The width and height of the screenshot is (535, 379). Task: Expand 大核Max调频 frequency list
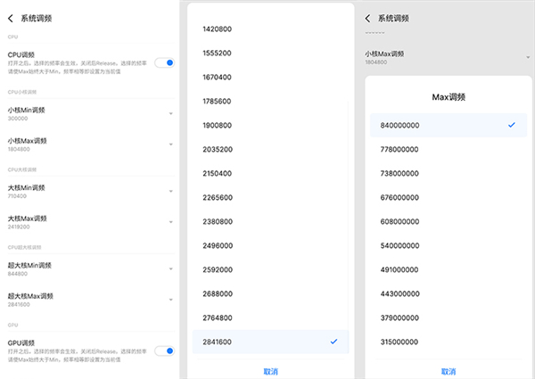89,221
